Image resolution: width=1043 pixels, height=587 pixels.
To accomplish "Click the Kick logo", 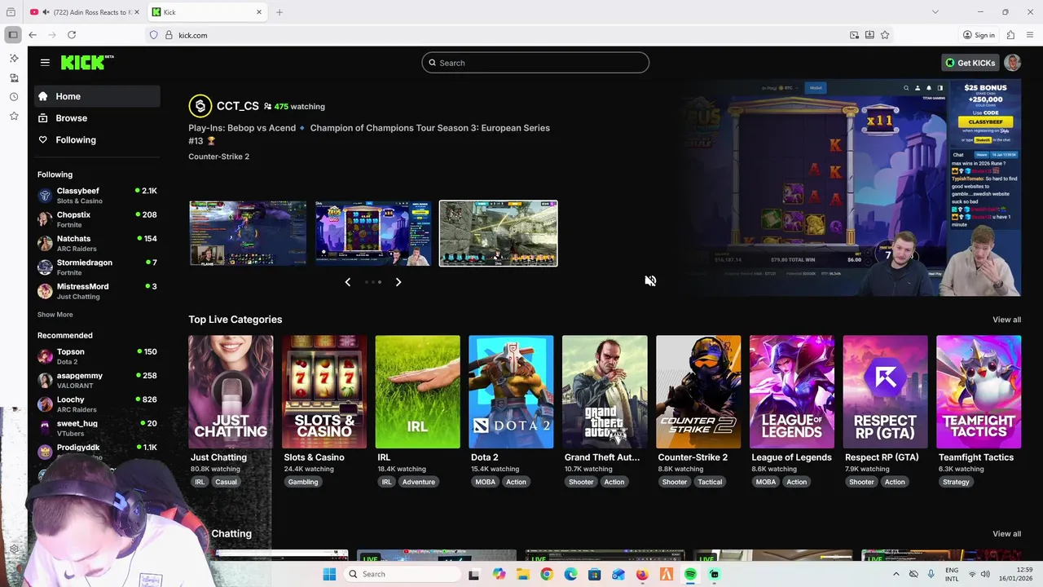I will (87, 62).
